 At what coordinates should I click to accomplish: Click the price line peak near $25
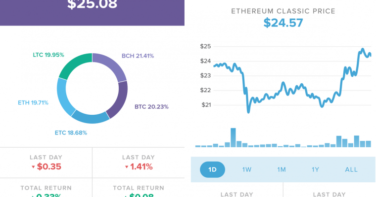(x=363, y=49)
